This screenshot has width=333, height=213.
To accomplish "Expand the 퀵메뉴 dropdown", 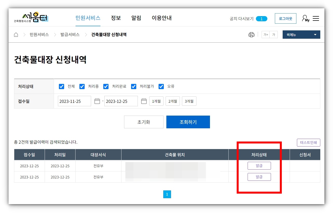I will (301, 34).
